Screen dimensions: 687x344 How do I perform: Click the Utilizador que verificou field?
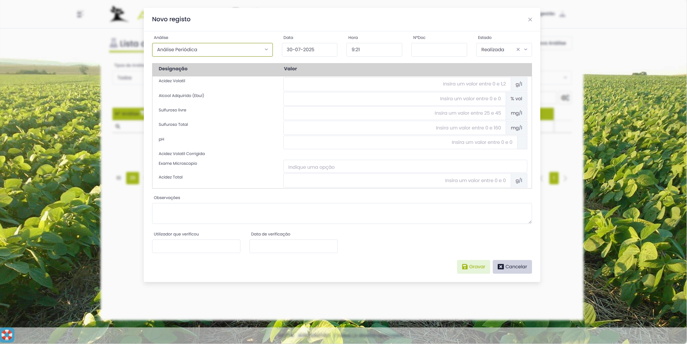[x=196, y=246]
